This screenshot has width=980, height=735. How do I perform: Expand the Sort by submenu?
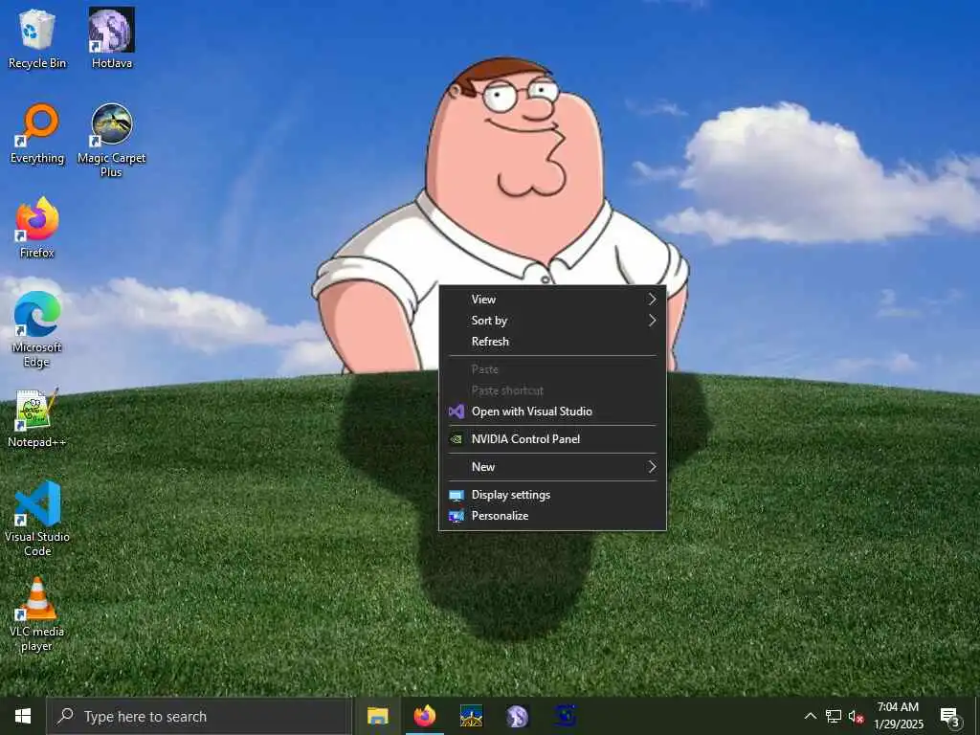[x=552, y=321]
